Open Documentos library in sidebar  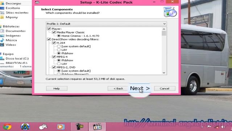point(16,31)
